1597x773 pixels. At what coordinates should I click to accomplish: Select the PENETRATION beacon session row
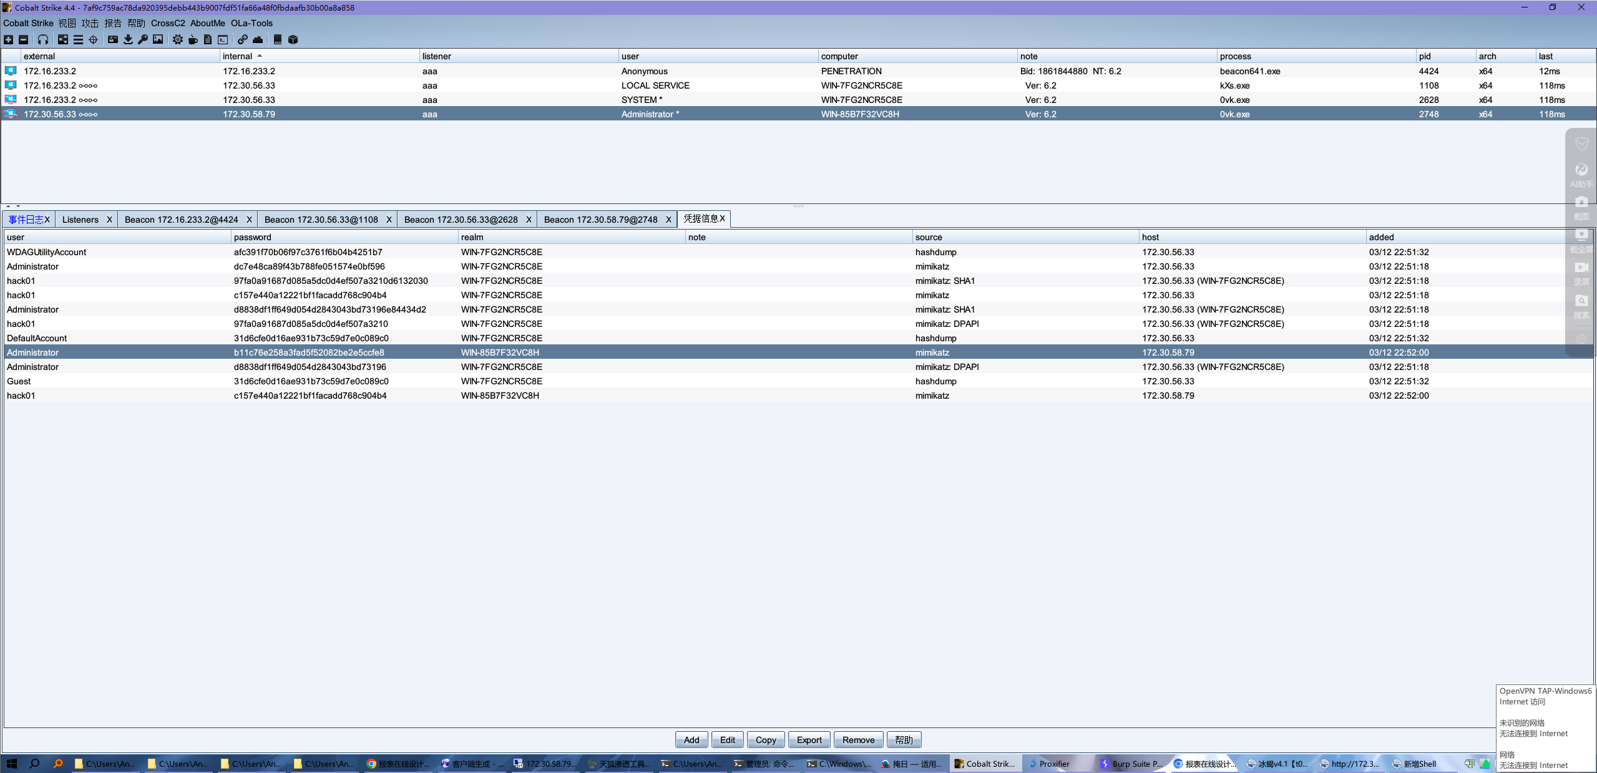[x=851, y=71]
